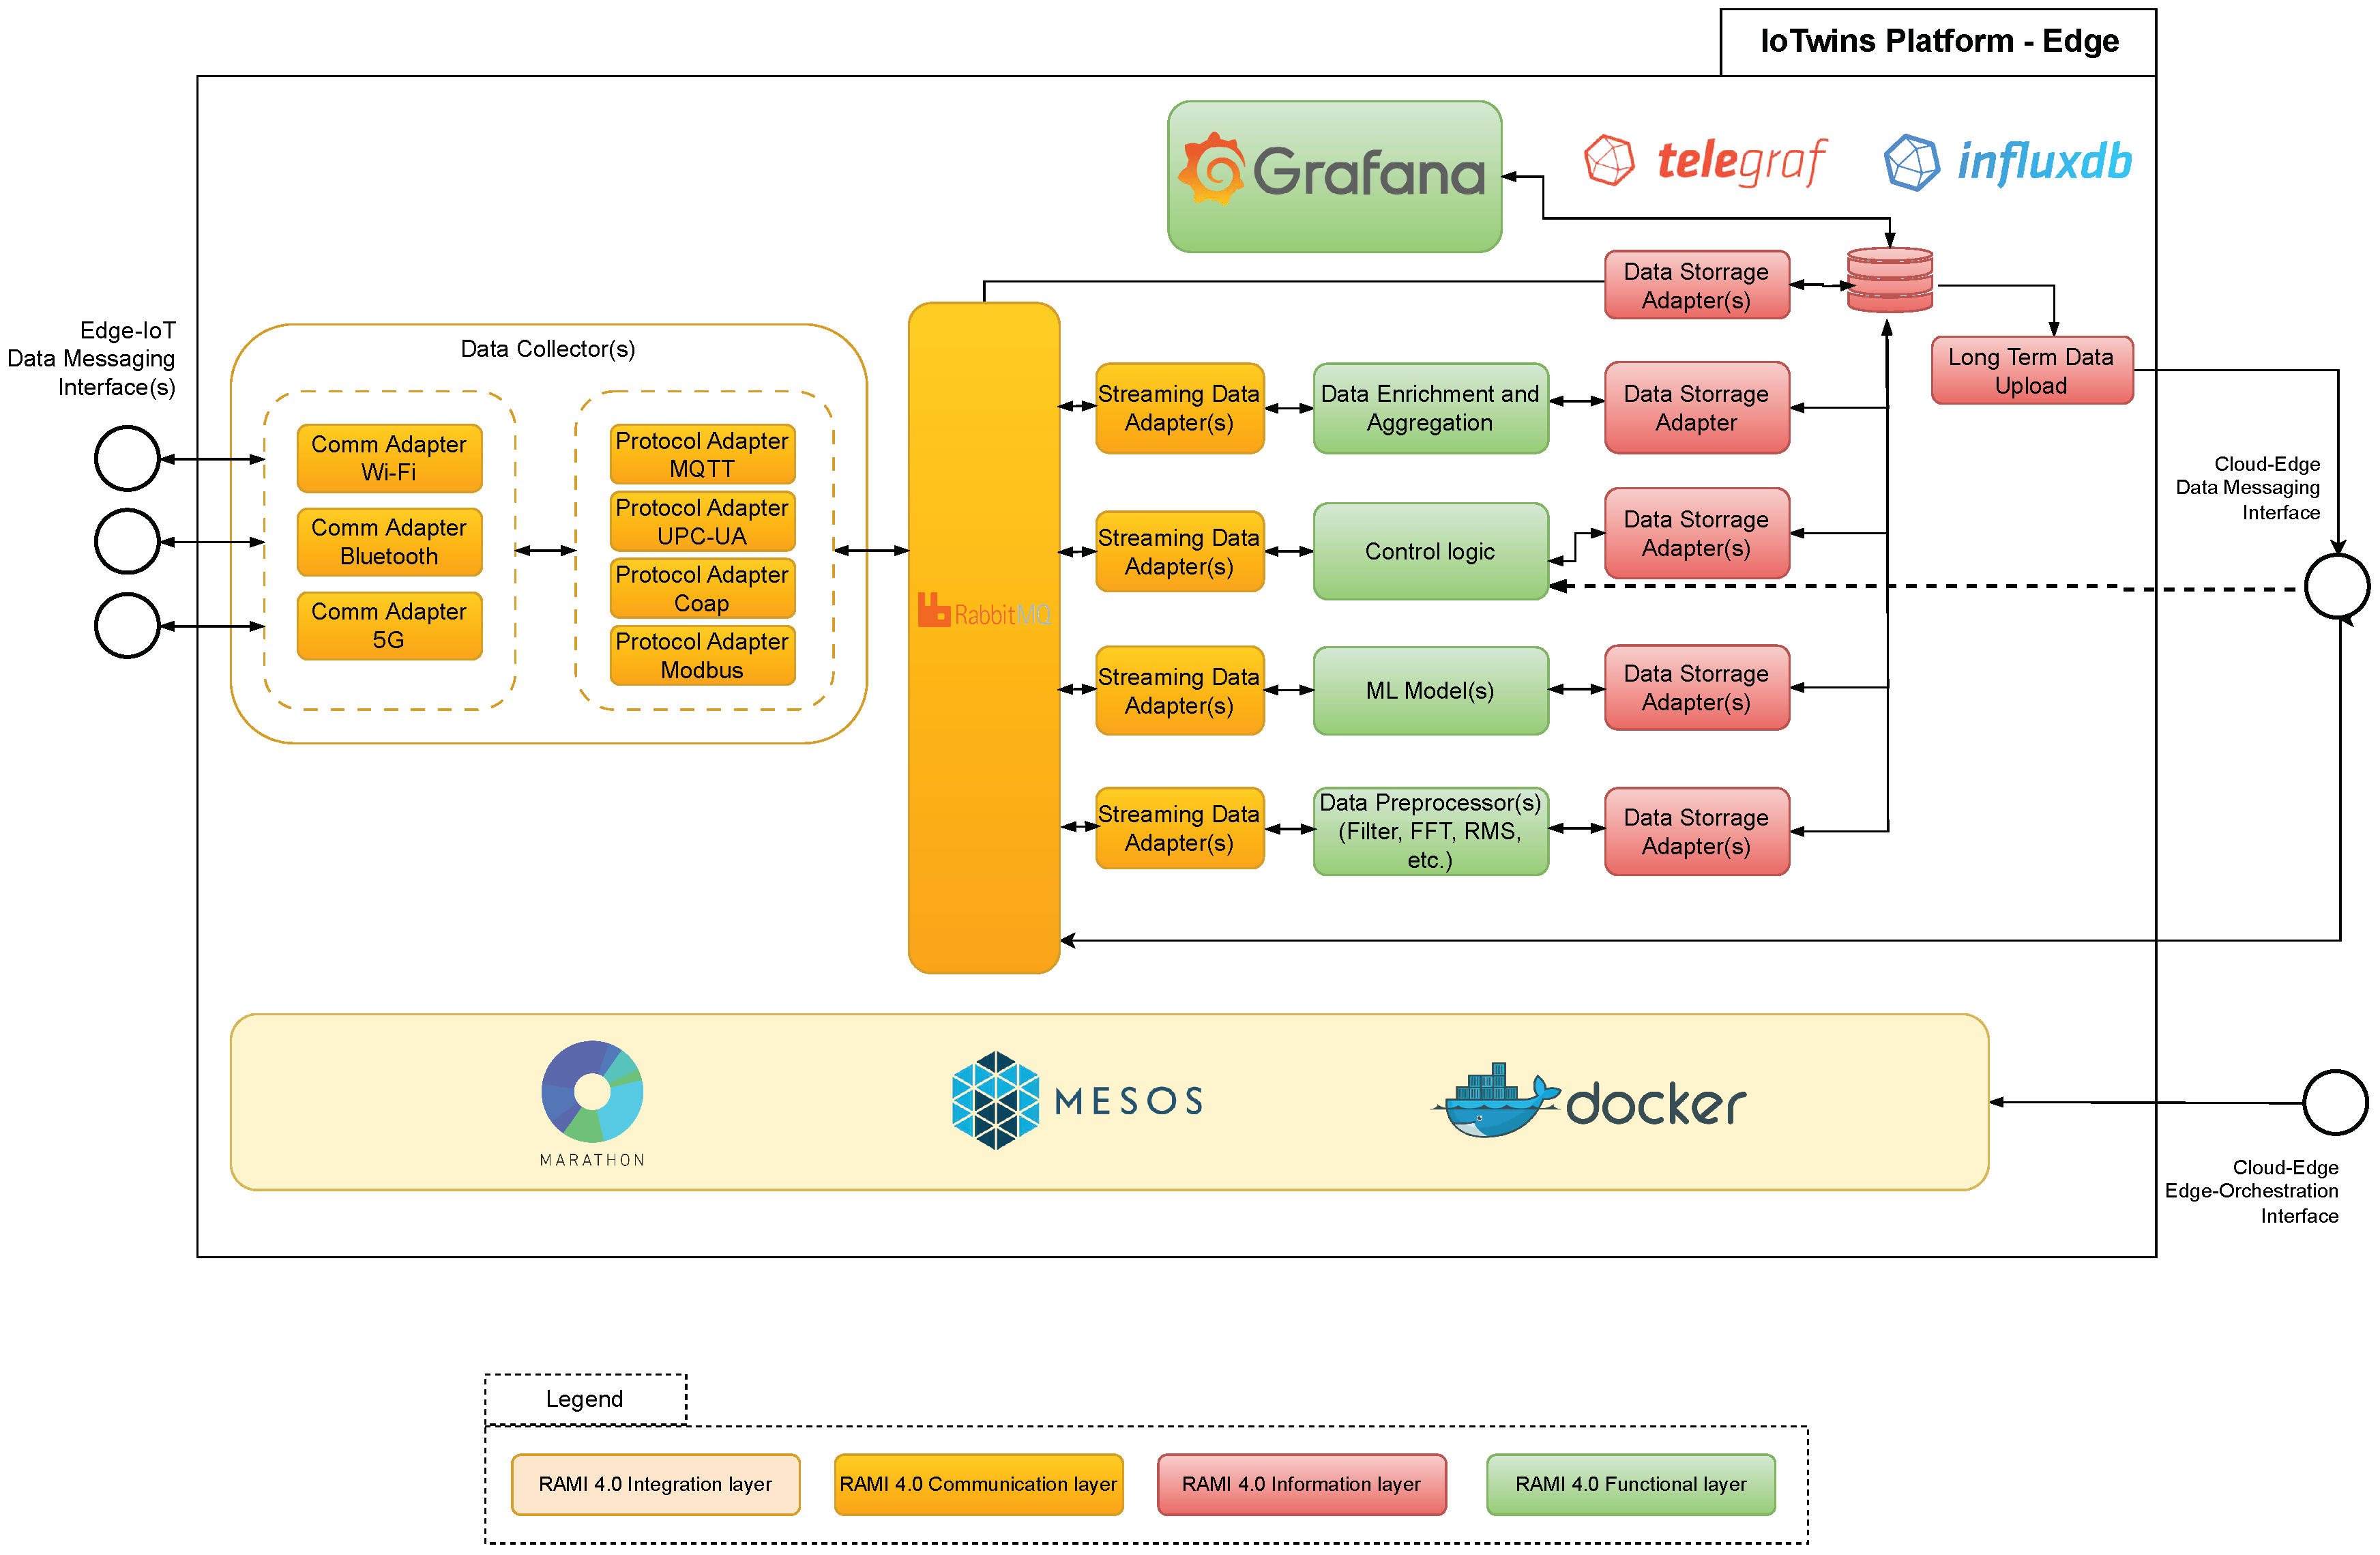Click the top Edge-IoT interface circle
The height and width of the screenshot is (1555, 2380).
pyautogui.click(x=127, y=458)
